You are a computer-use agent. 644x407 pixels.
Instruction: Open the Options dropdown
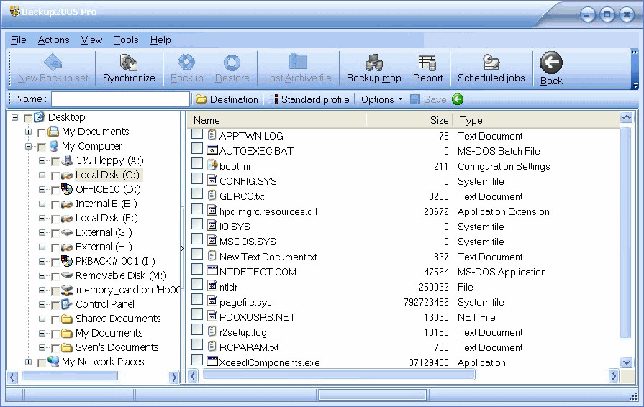[381, 99]
